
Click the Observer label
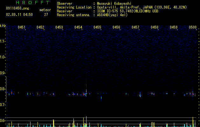coord(65,3)
